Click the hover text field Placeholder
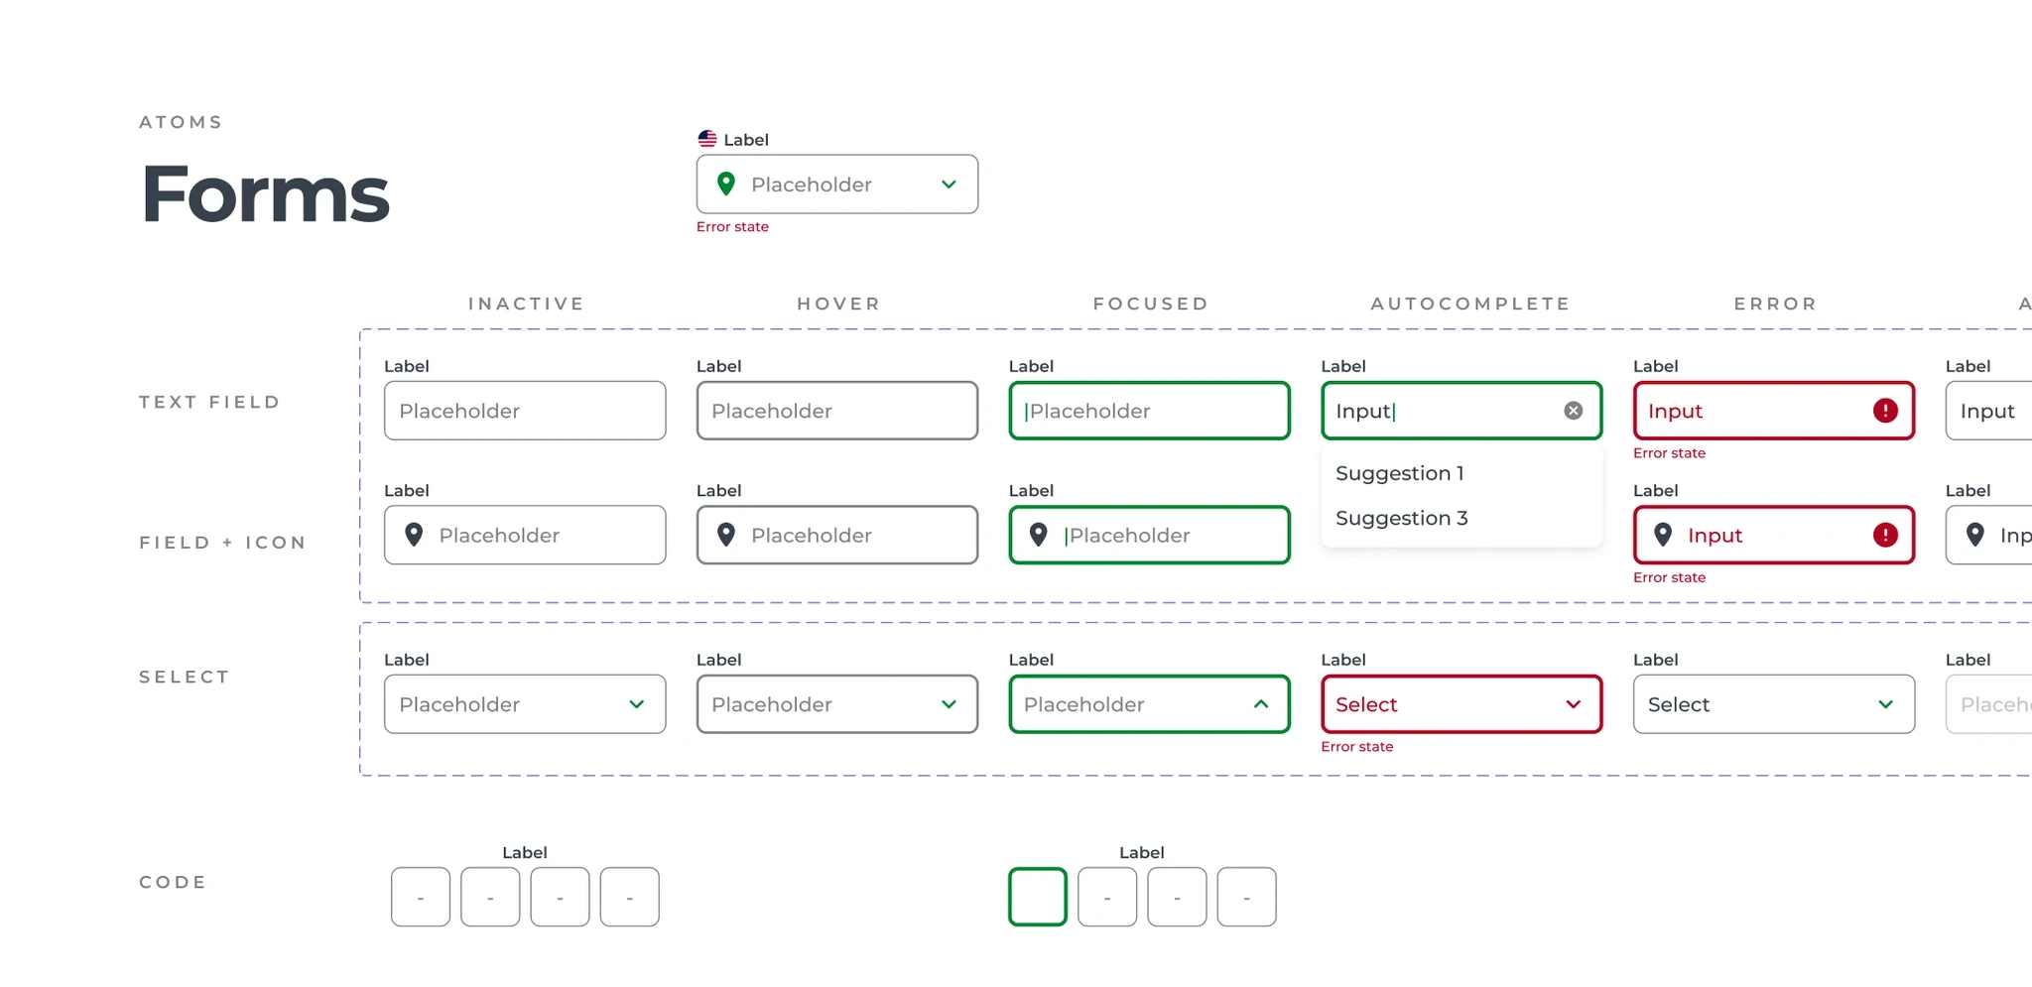The width and height of the screenshot is (2032, 987). click(837, 411)
